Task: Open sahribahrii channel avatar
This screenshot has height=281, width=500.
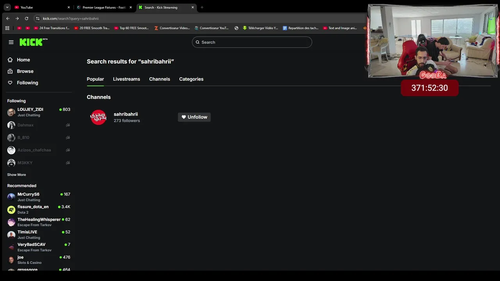Action: (x=98, y=117)
